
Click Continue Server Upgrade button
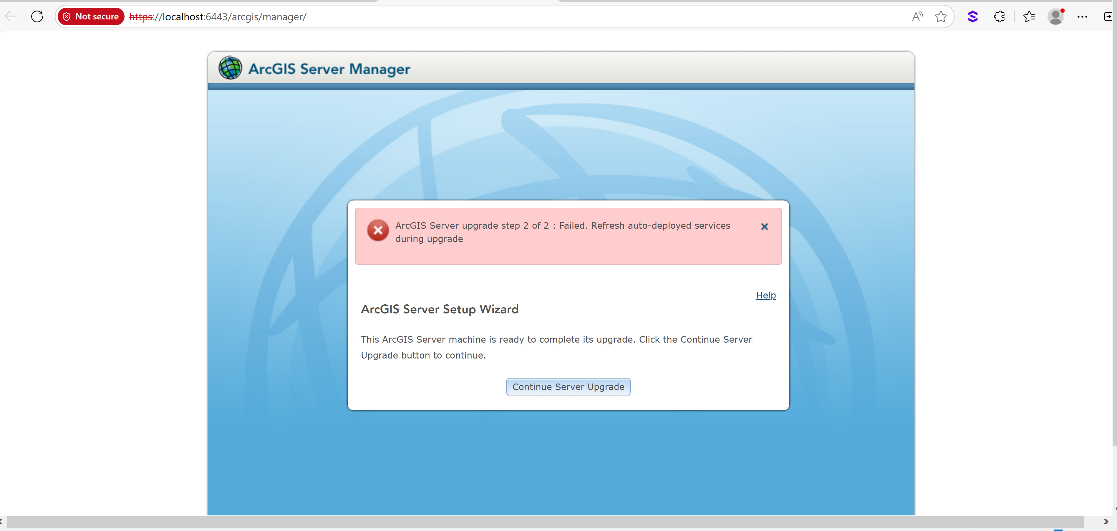click(x=568, y=387)
